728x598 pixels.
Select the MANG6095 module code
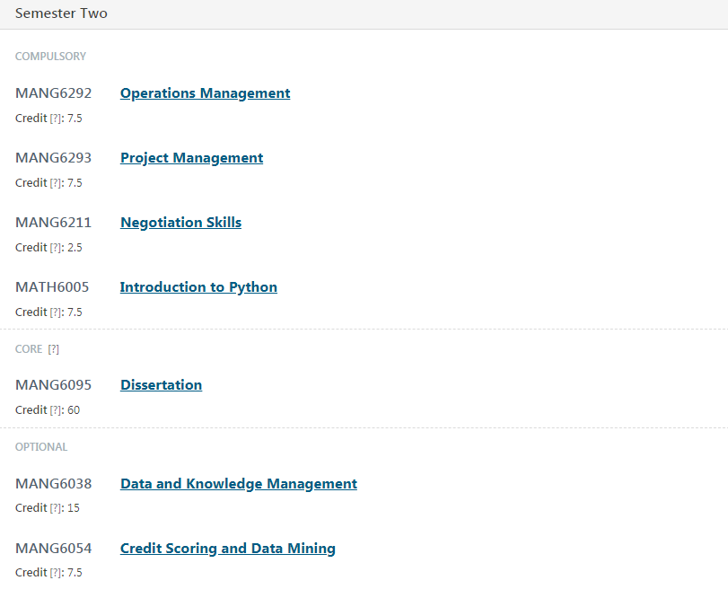coord(53,385)
